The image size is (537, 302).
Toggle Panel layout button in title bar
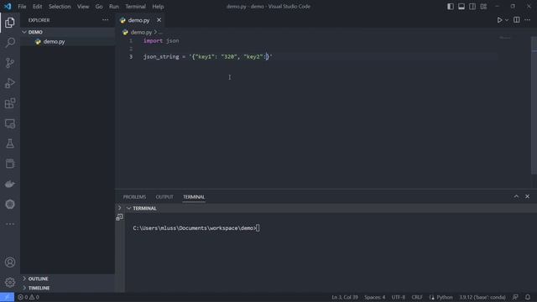pos(461,7)
